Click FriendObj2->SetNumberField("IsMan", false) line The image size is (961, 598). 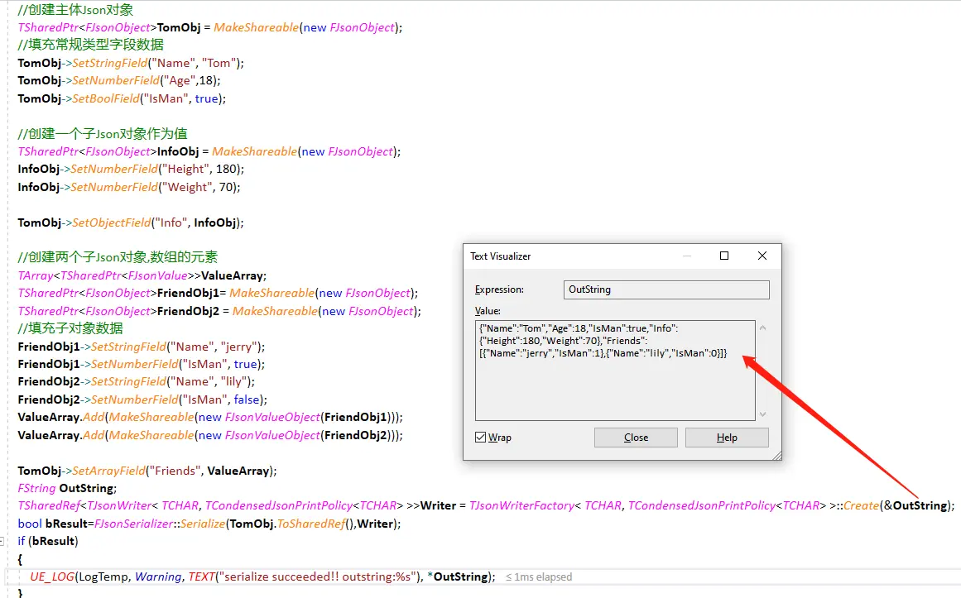click(142, 399)
